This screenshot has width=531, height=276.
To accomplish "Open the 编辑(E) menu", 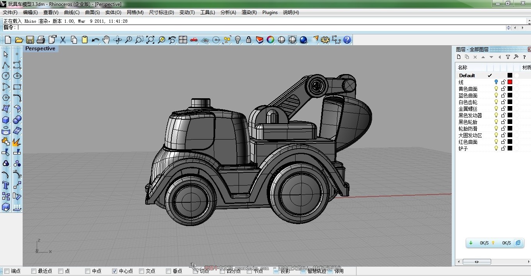I will [30, 12].
